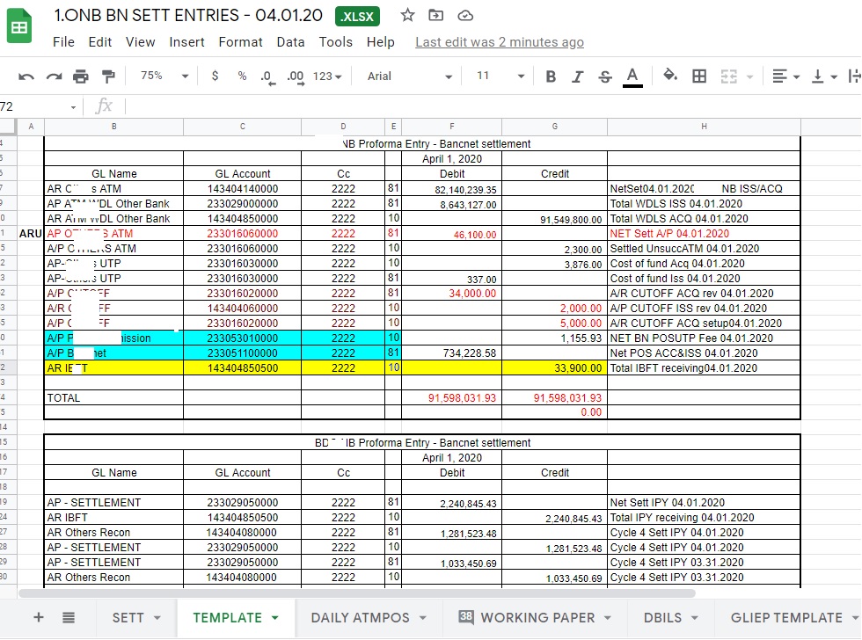
Task: Print the spreadsheet
Action: (x=81, y=76)
